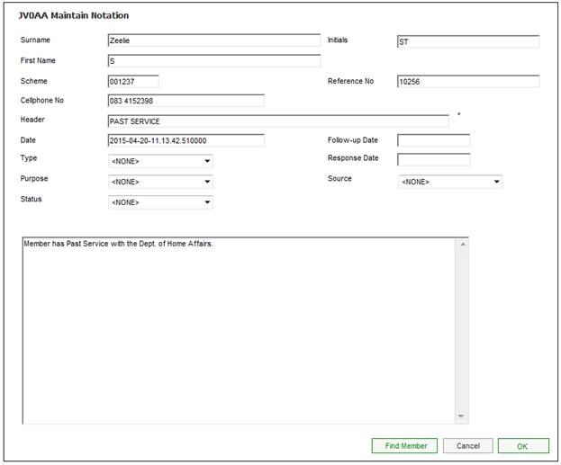
Task: Click inside the notation text area
Action: [x=239, y=331]
